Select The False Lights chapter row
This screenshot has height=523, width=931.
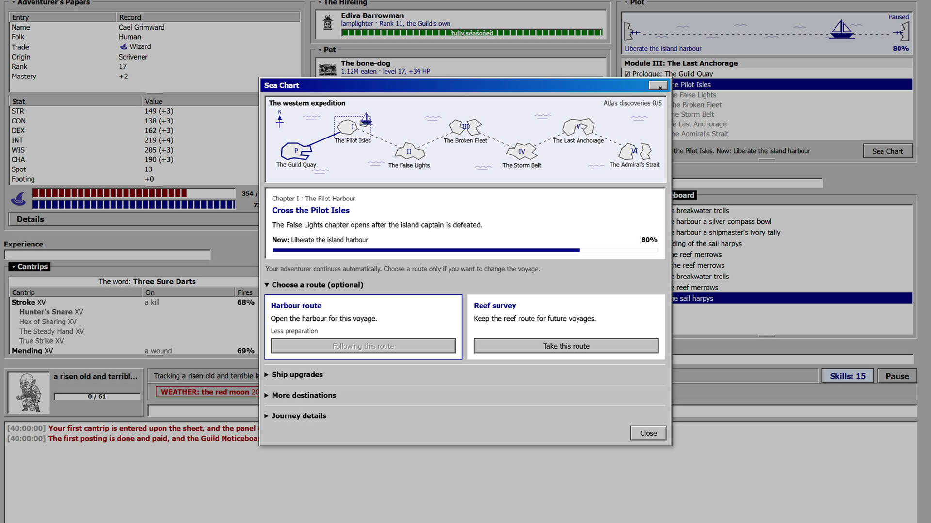point(792,95)
